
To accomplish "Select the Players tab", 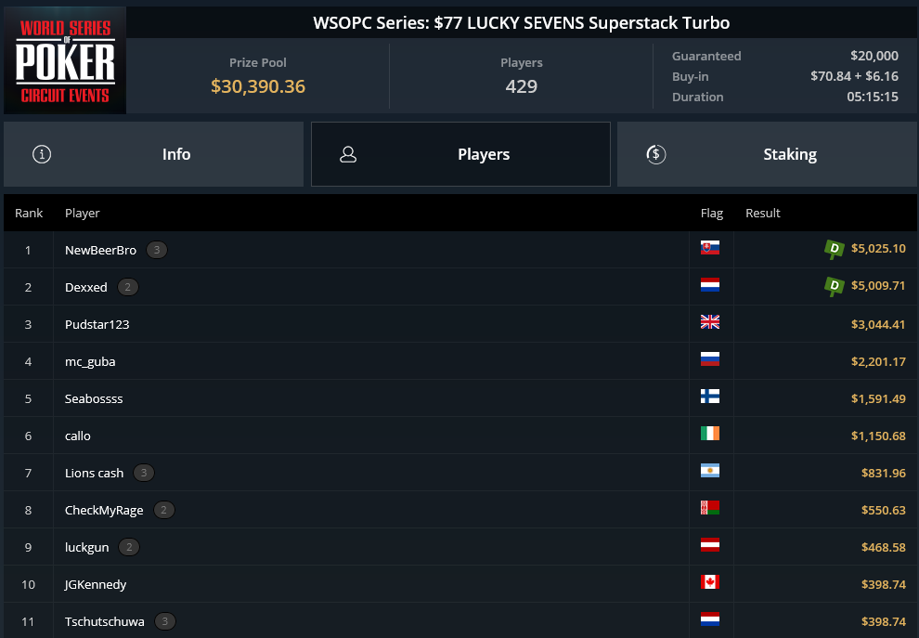I will (460, 154).
